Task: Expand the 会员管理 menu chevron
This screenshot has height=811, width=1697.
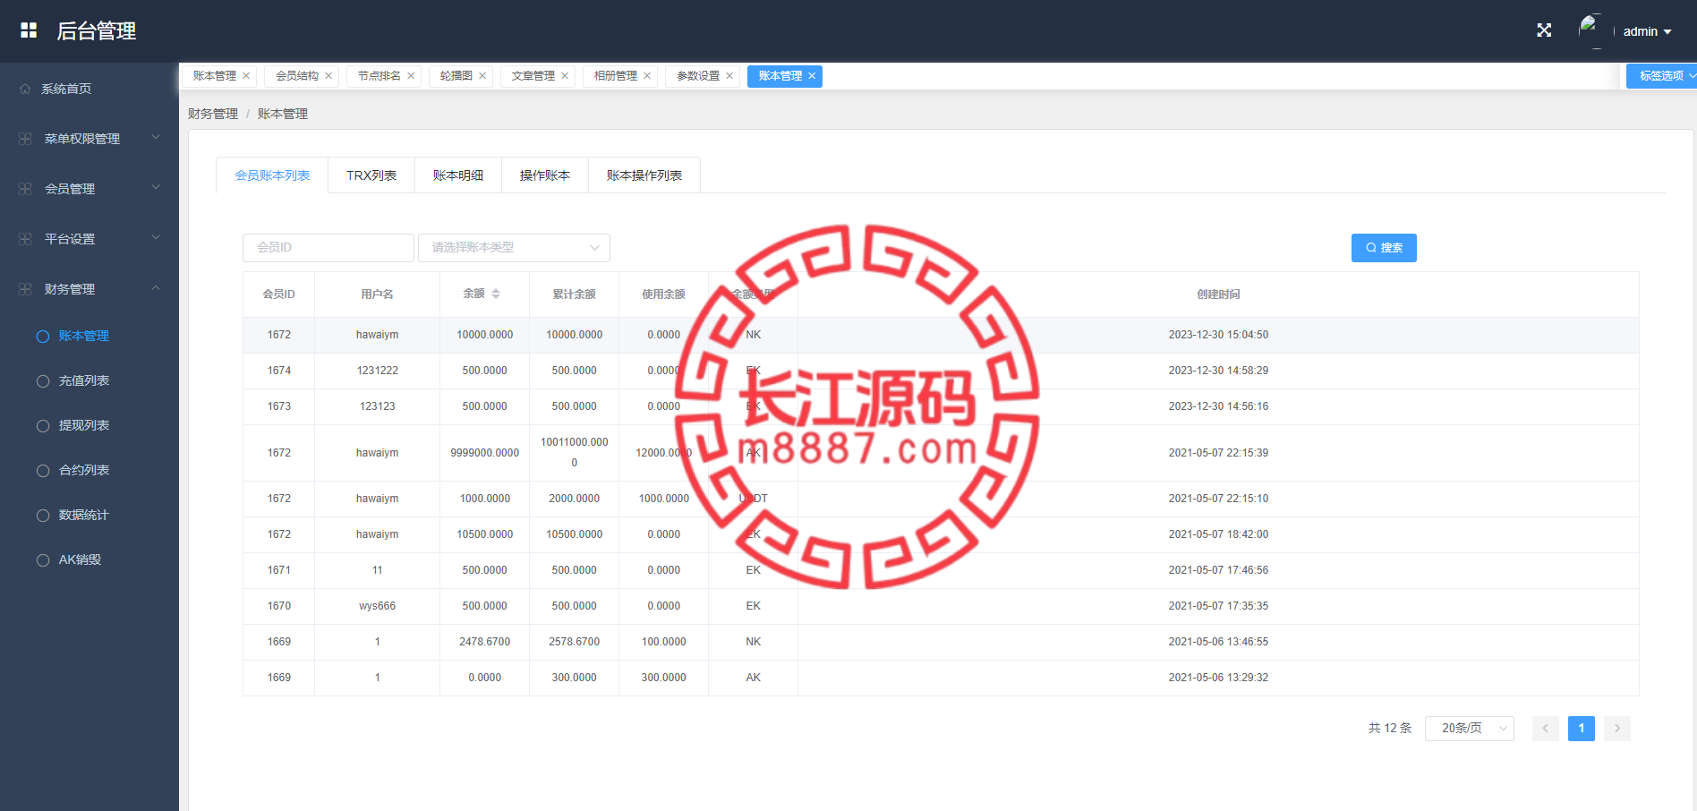Action: point(156,188)
